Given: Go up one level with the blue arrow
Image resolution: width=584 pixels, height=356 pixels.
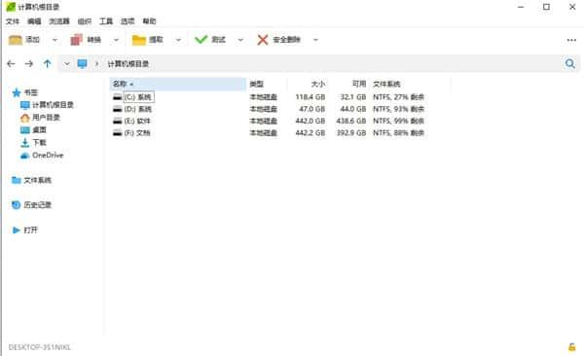Looking at the screenshot, I should coord(48,63).
